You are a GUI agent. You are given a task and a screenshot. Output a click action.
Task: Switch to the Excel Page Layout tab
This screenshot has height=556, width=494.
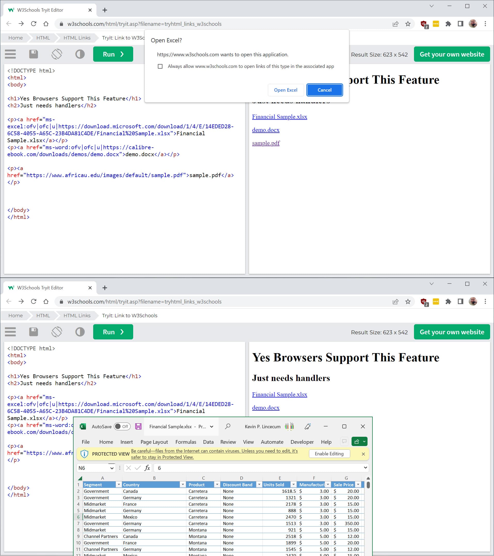point(154,442)
